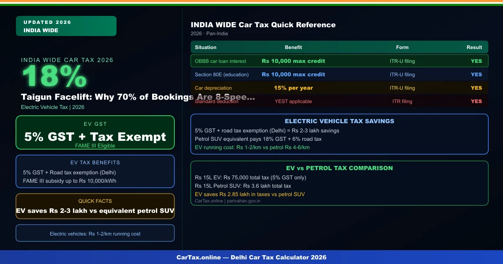Click 'YEST applicable' benefit cell
This screenshot has height=264, width=503.
point(293,101)
